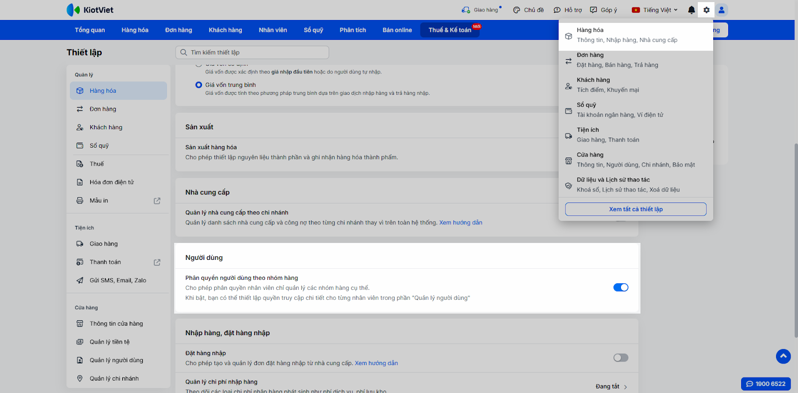Click the 1900 6522 hotline chat button

pos(766,384)
